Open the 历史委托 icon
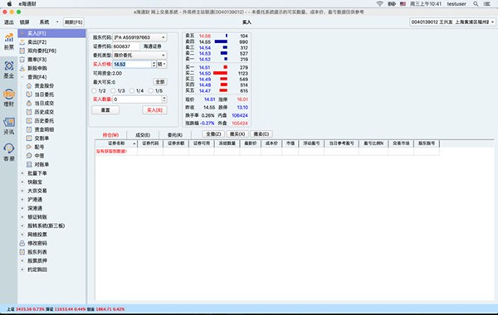The image size is (498, 315). [x=29, y=120]
